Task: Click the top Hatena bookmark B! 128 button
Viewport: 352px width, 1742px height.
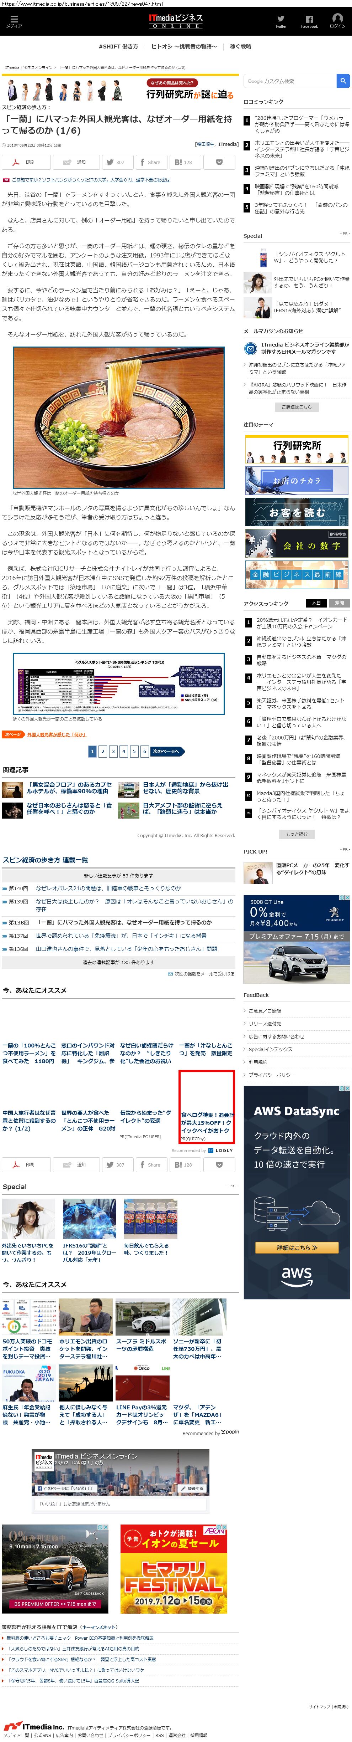Action: coord(183,162)
